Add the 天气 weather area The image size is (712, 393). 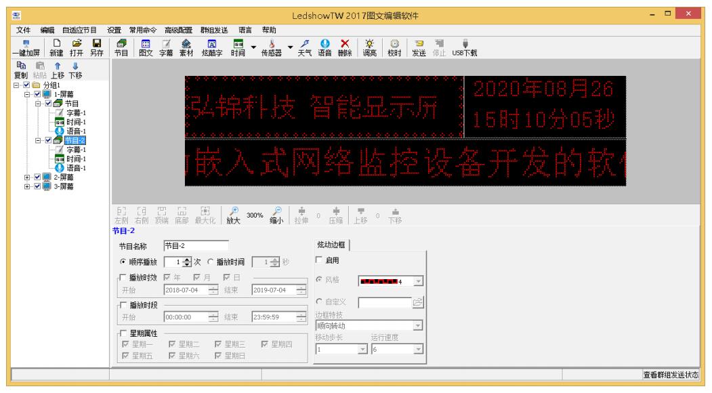pyautogui.click(x=304, y=47)
